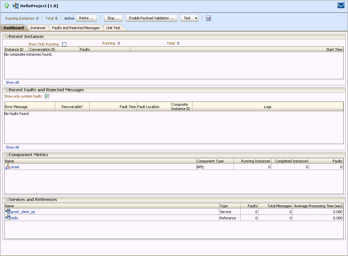This screenshot has height=256, width=348.
Task: Click the HelloProject [1.0] title
Action: tap(39, 6)
